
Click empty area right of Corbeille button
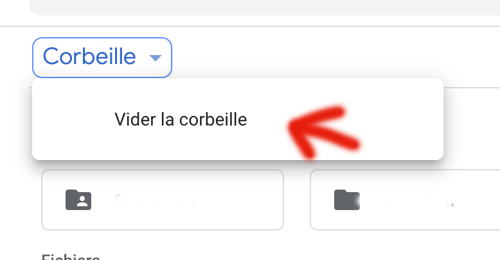(x=319, y=58)
